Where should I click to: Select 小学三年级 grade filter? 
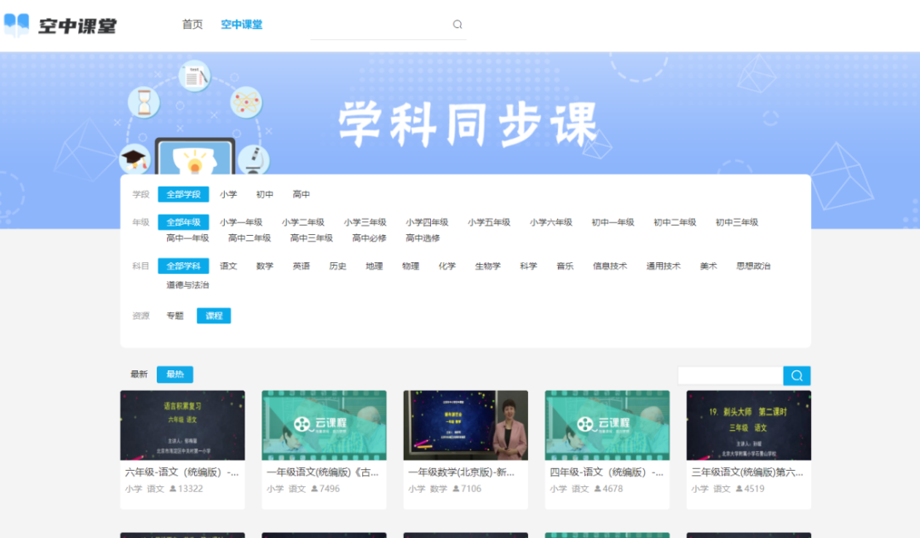[x=365, y=222]
